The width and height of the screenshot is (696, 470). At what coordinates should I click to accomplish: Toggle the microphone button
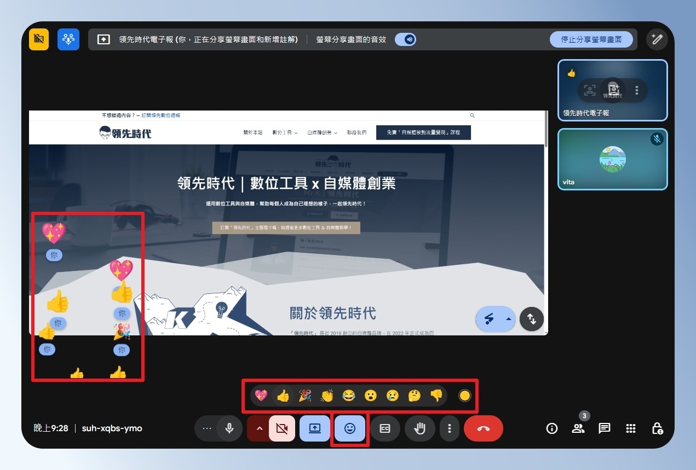pos(229,428)
